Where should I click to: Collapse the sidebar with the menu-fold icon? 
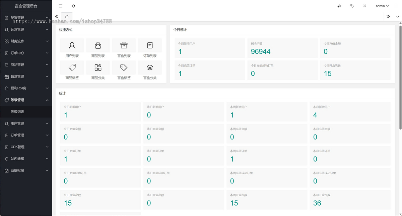pyautogui.click(x=61, y=6)
